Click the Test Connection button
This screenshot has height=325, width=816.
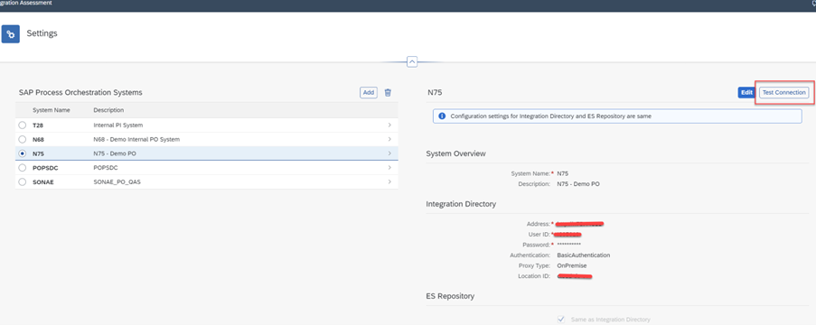(x=783, y=93)
